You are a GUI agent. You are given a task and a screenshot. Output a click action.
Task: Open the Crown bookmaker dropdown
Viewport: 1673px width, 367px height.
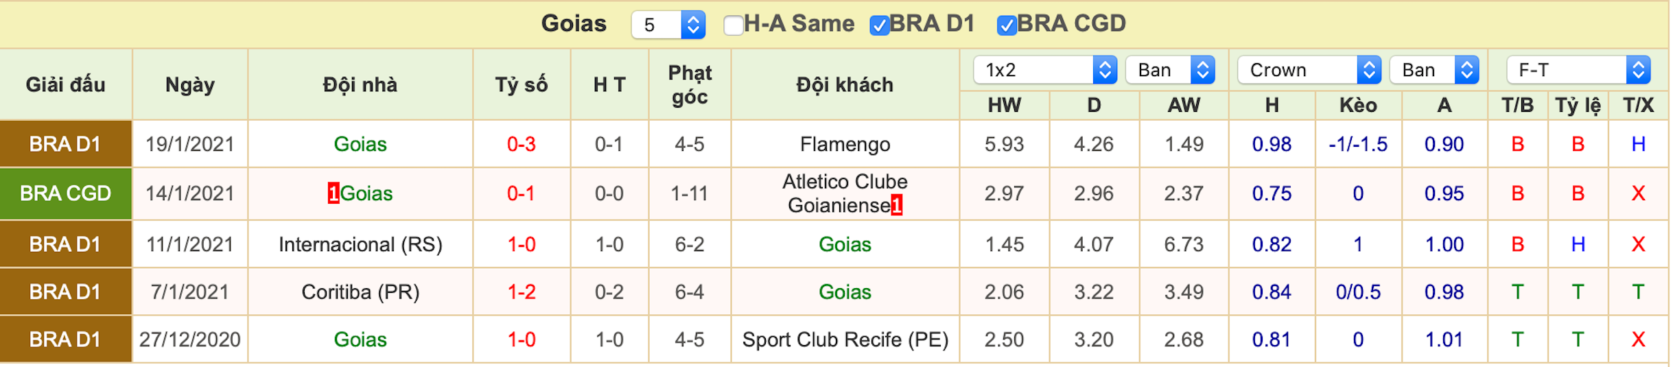point(1309,70)
